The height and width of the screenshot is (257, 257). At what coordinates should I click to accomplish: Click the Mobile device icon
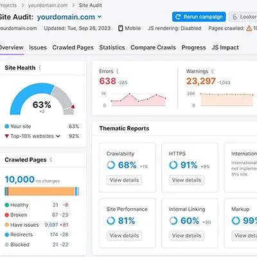tap(121, 28)
